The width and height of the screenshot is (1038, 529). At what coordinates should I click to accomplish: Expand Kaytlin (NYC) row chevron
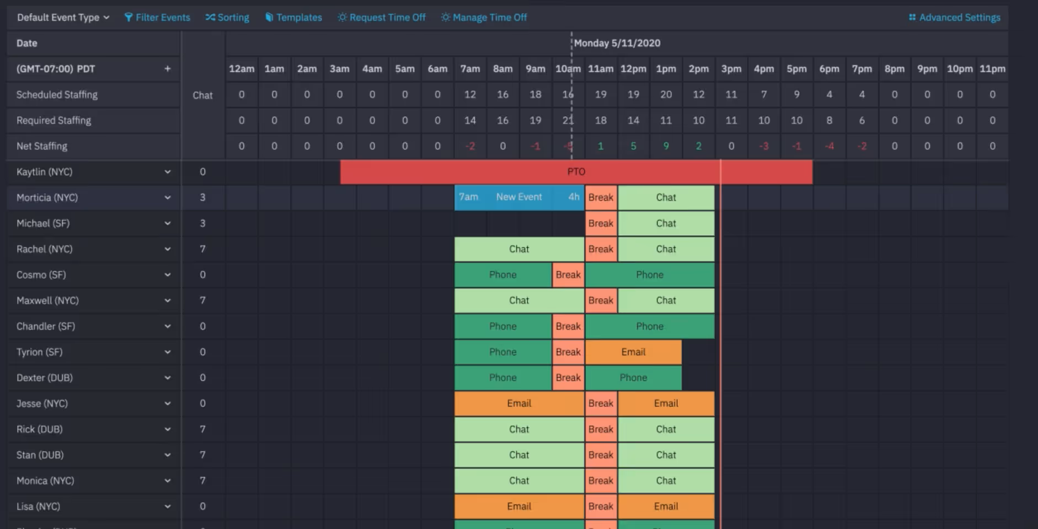pyautogui.click(x=167, y=172)
